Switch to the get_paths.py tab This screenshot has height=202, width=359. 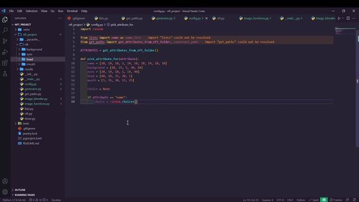tap(132, 19)
